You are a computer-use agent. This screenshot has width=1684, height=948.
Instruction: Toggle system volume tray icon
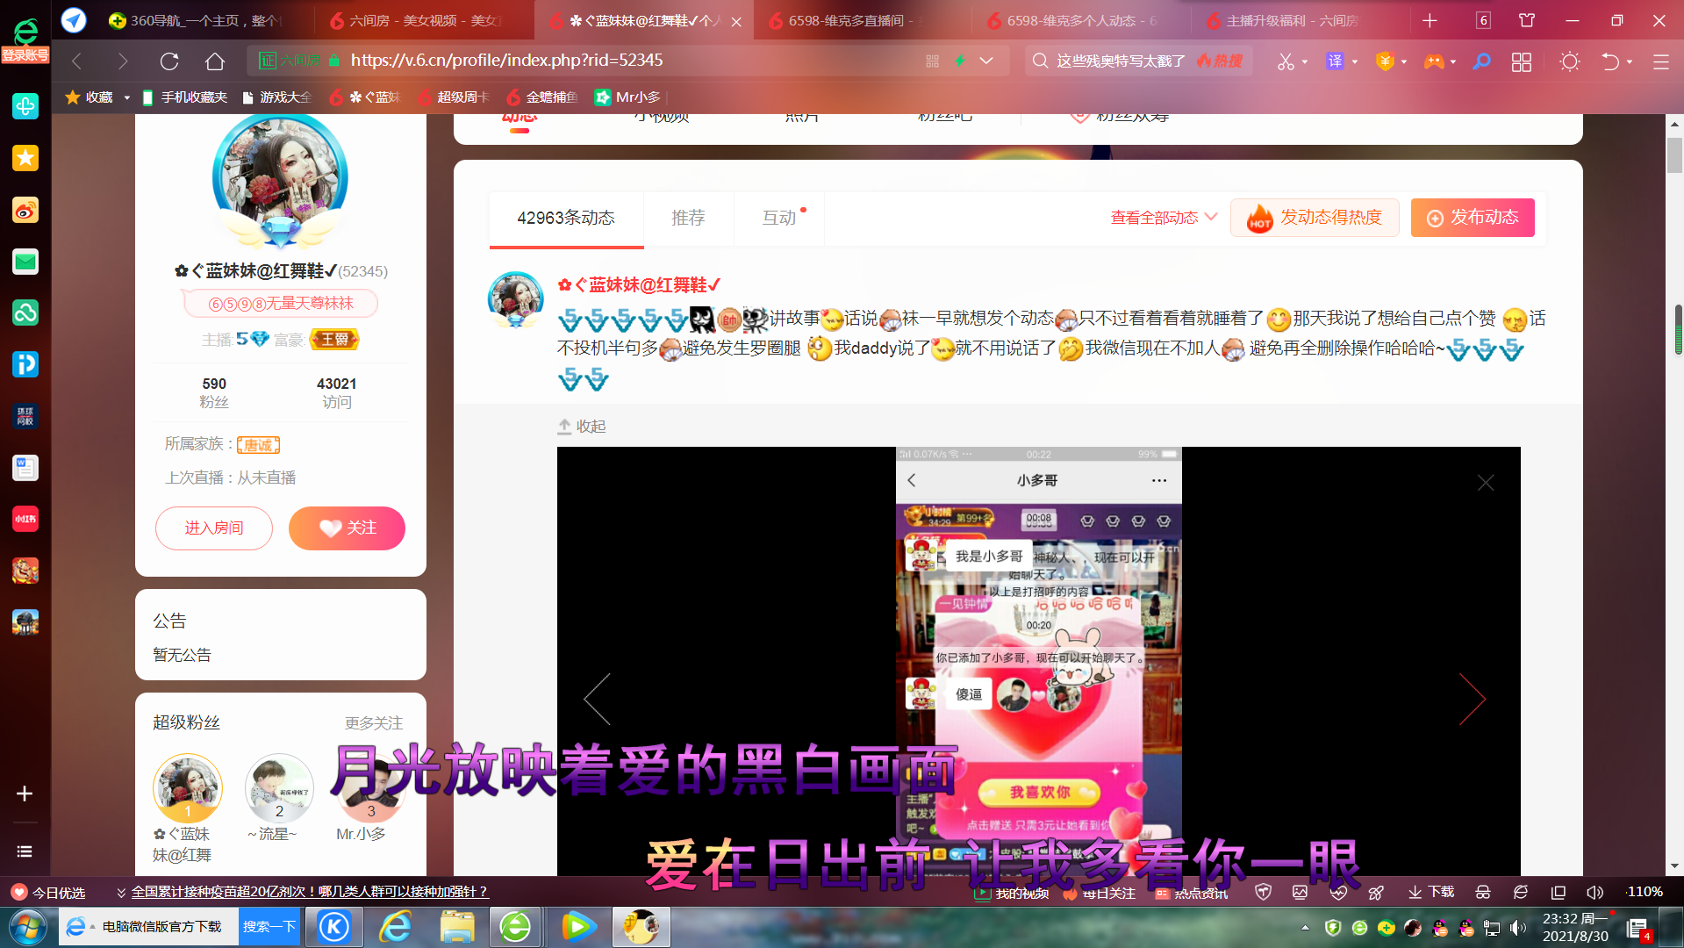click(x=1518, y=928)
